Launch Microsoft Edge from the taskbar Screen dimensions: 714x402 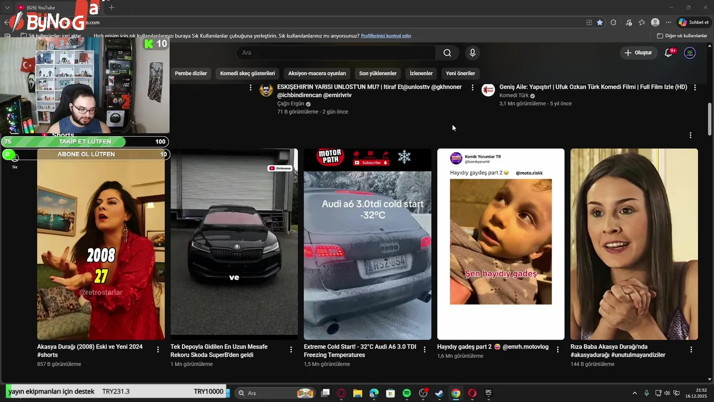point(374,393)
